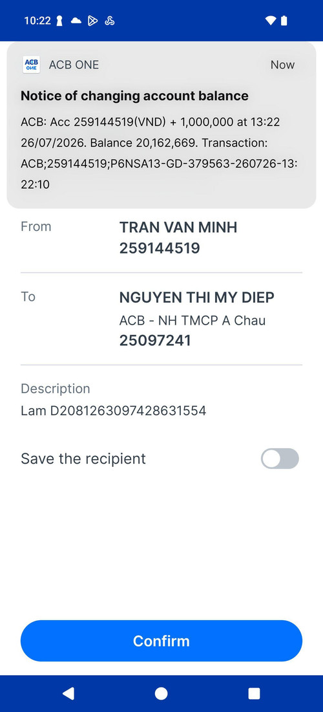This screenshot has height=712, width=323.
Task: Tap the Android home circle button
Action: [161, 693]
